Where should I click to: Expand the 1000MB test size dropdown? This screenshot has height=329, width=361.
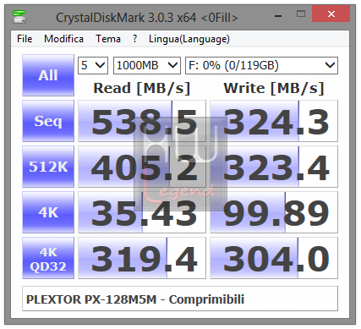pyautogui.click(x=147, y=65)
